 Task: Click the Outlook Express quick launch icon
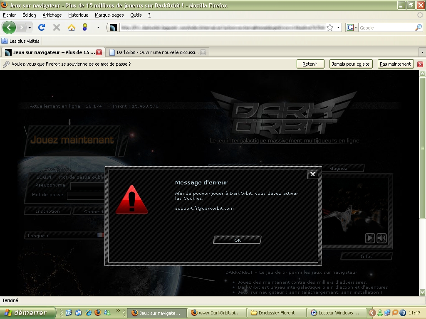pyautogui.click(x=78, y=313)
